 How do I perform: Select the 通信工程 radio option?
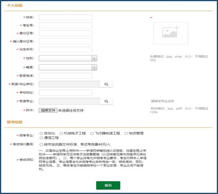pos(41,138)
